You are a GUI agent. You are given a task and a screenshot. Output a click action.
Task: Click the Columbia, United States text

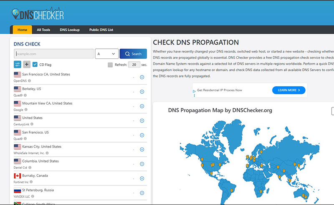click(40, 161)
